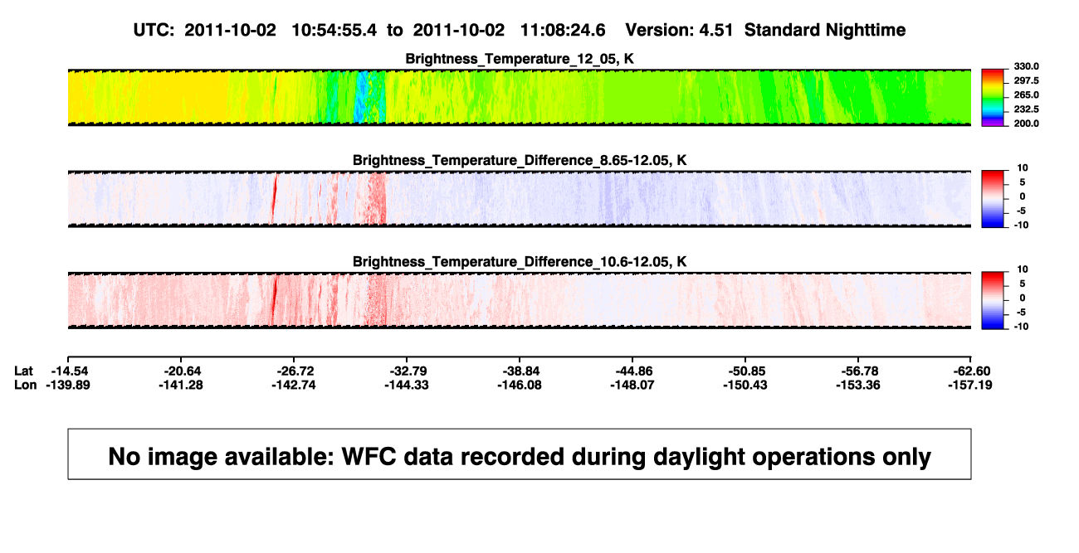Click the latitude value '-50.85'
The width and height of the screenshot is (1079, 553).
point(747,371)
